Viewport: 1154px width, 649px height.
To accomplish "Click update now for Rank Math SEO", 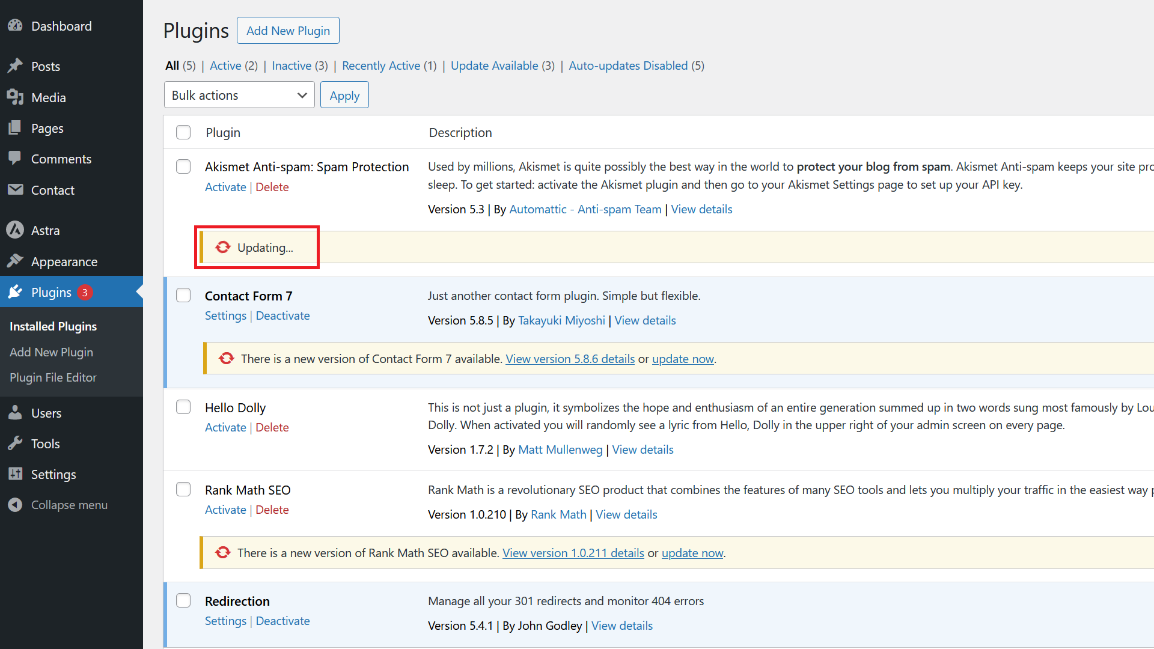I will coord(692,552).
